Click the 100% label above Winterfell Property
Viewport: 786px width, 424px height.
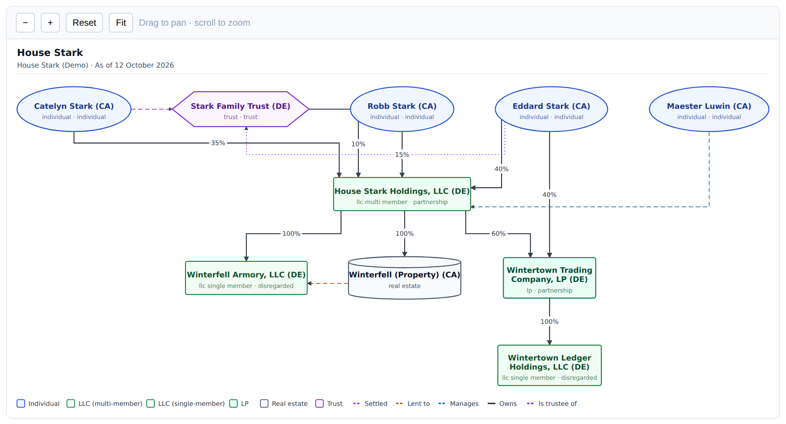(x=405, y=234)
